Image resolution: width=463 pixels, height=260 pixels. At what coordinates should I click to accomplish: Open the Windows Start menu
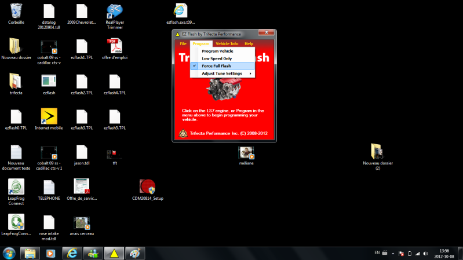pyautogui.click(x=9, y=254)
